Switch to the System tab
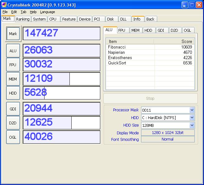Image resolution: width=204 pixels, height=185 pixels. [39, 19]
